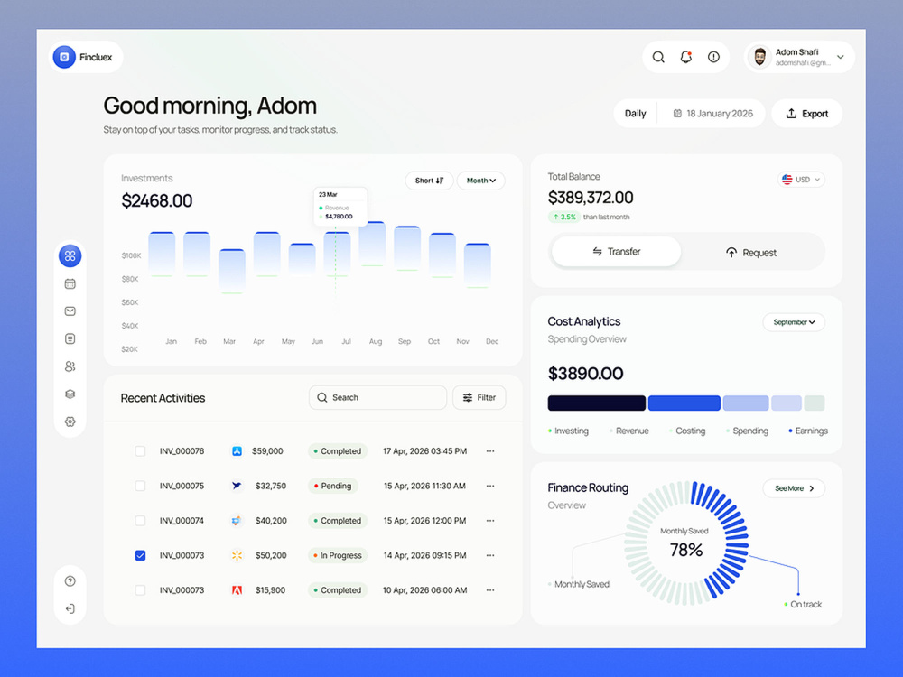Open more options for $15,900 row
This screenshot has height=677, width=903.
[490, 590]
